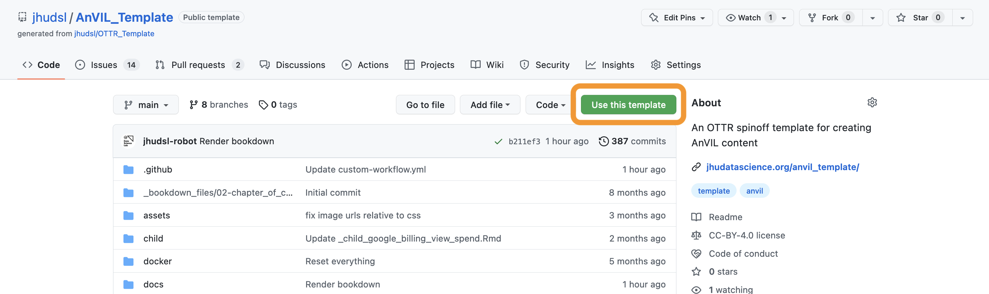View the 387 commits history

coord(632,141)
